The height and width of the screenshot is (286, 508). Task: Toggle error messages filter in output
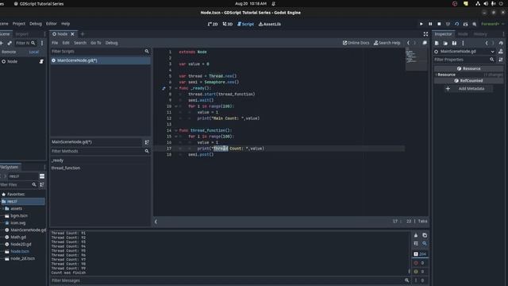(x=420, y=263)
